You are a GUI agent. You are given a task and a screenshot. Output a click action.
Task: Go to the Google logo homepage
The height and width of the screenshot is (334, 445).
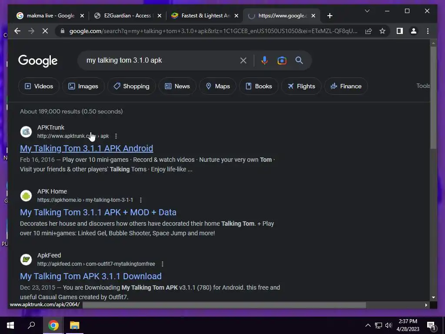point(38,61)
